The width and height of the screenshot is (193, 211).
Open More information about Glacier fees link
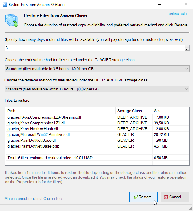click(34, 199)
